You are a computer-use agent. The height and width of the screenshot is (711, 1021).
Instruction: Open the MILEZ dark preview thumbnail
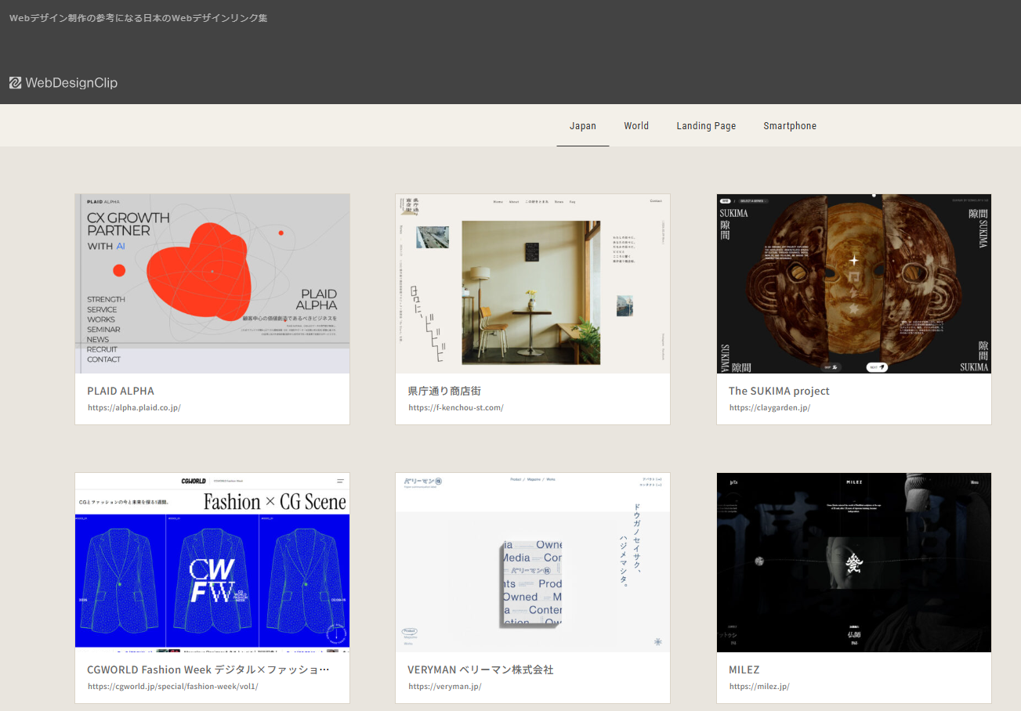[x=853, y=561]
